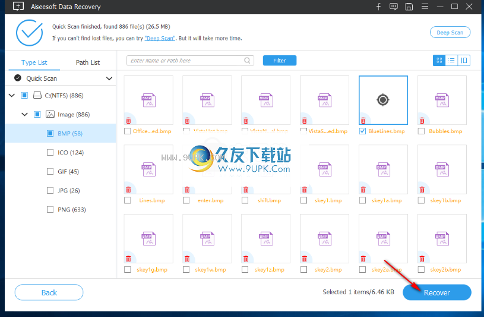Click the skey2b.bmp BMP file icon

tap(442, 238)
